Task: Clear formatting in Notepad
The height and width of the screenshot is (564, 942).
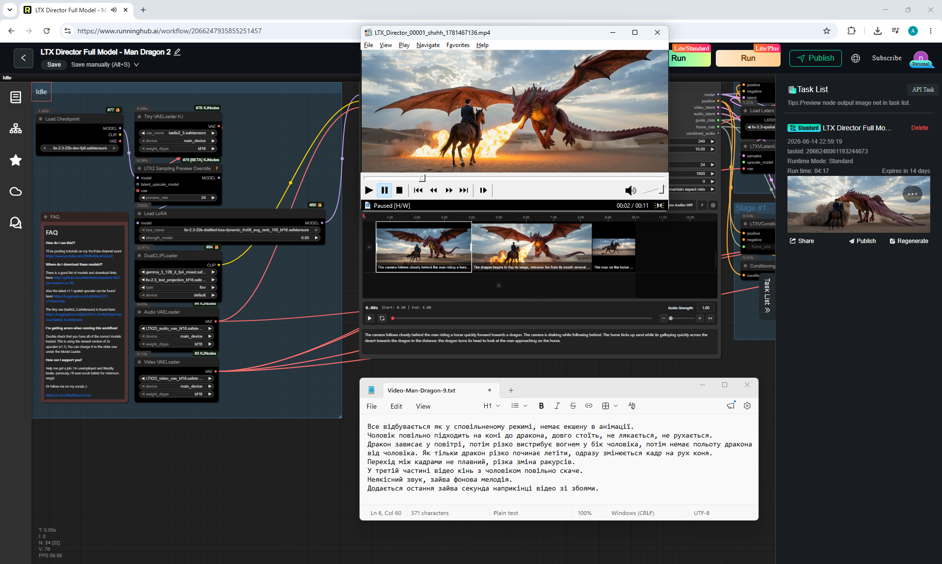Action: point(631,406)
